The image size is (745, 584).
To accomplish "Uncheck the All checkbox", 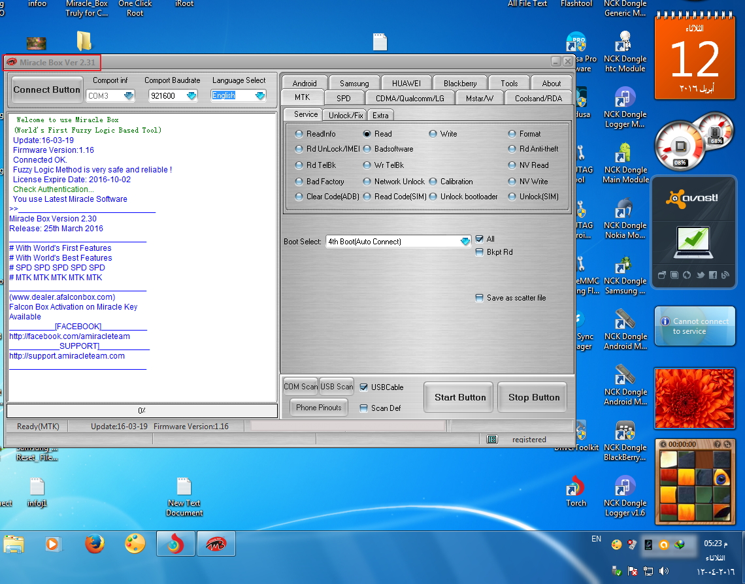I will tap(480, 239).
